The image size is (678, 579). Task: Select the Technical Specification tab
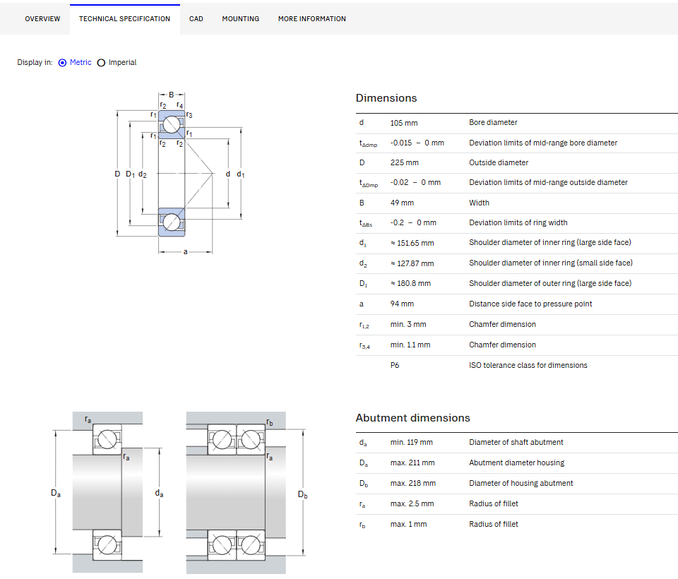click(124, 19)
